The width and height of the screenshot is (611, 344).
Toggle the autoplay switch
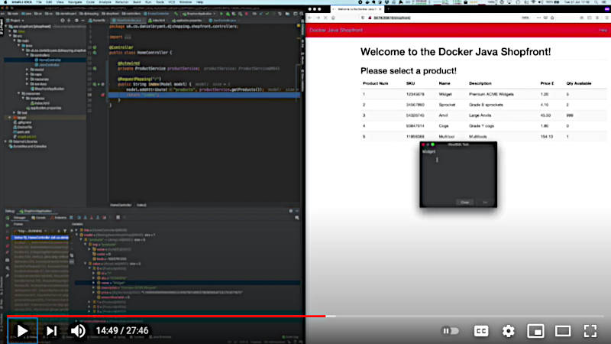(x=450, y=331)
